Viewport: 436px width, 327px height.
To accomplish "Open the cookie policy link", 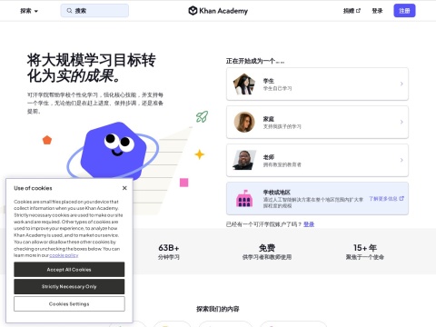I will [x=64, y=255].
